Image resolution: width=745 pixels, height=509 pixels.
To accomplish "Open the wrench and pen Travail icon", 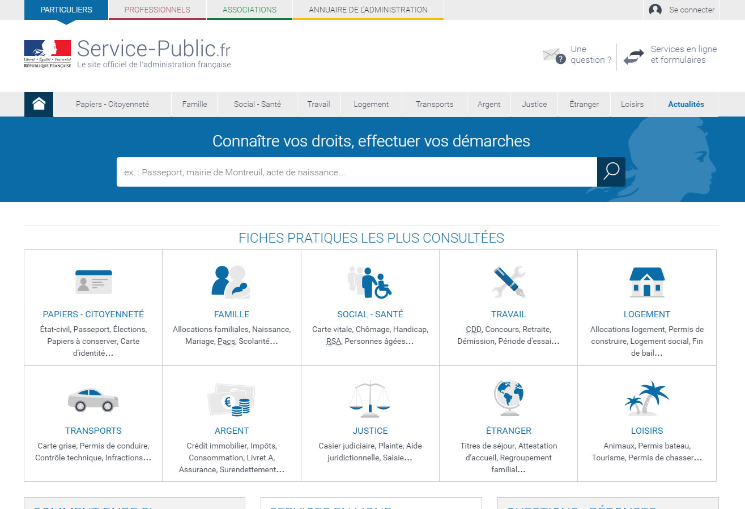I will click(x=508, y=282).
